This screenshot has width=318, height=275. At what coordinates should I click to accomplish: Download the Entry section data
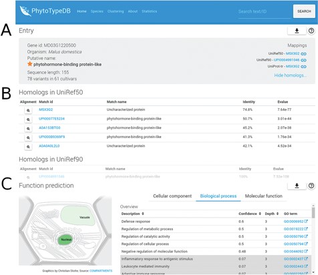tap(297, 31)
